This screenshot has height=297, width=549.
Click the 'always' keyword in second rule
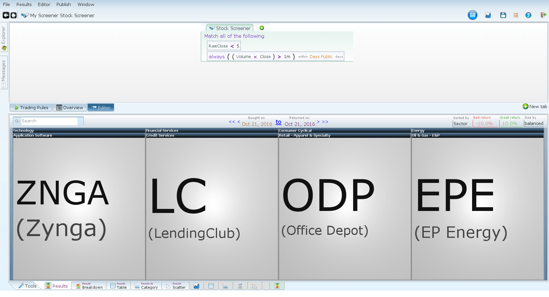[x=217, y=57]
